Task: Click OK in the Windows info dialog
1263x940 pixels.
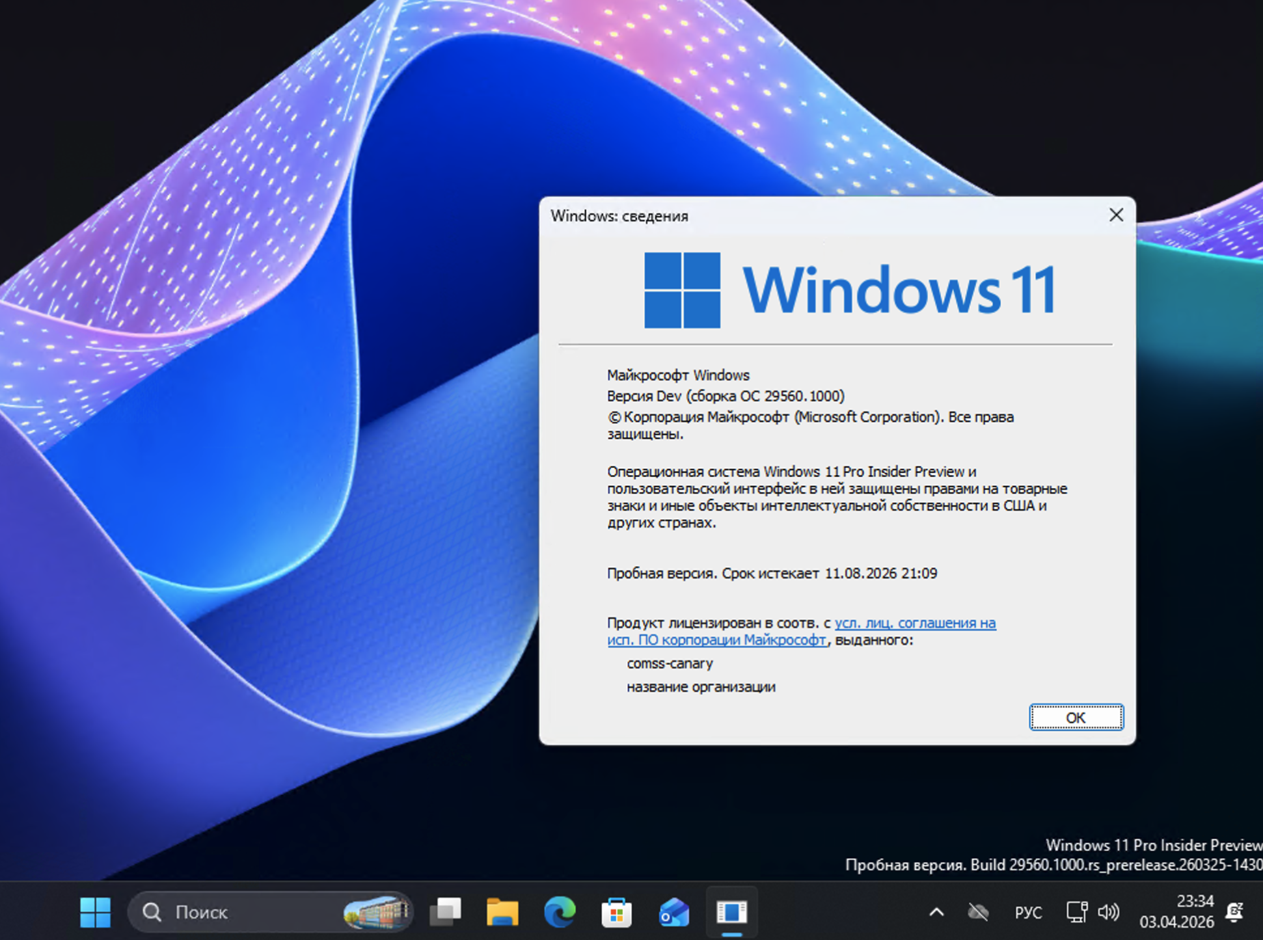Action: coord(1076,717)
